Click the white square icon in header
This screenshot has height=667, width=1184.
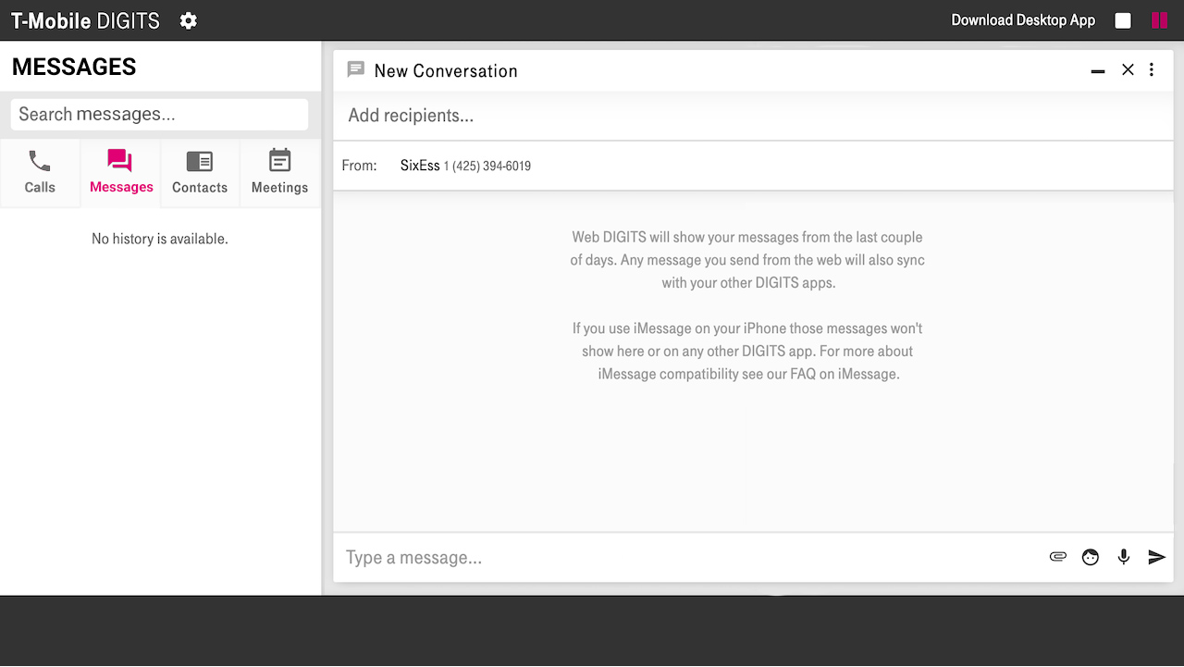click(1123, 20)
